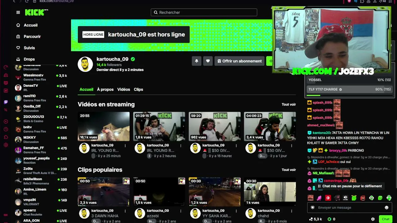Open options menu for the 04:06:23 video

click(x=292, y=146)
